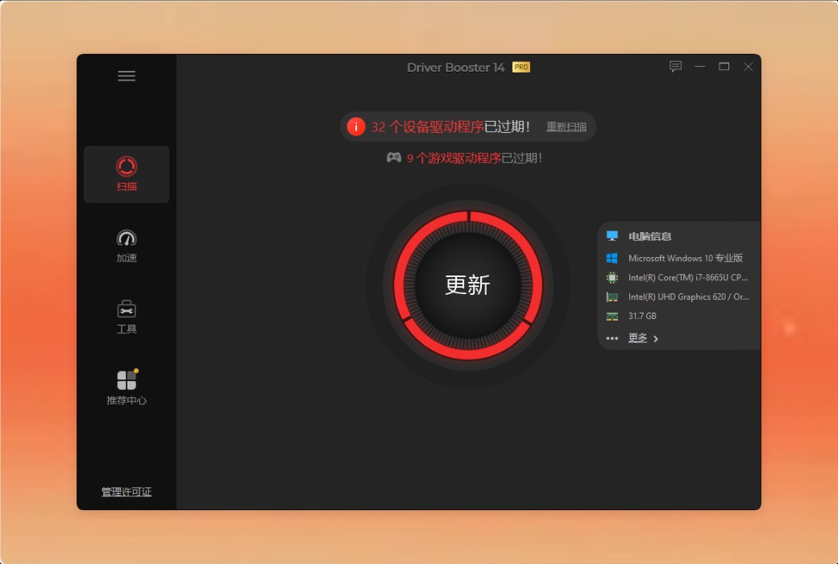Viewport: 838px width, 564px height.
Task: Click the Windows logo icon in PC info
Action: (612, 258)
